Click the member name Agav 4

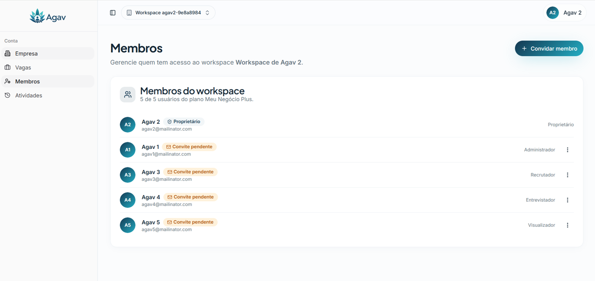151,197
